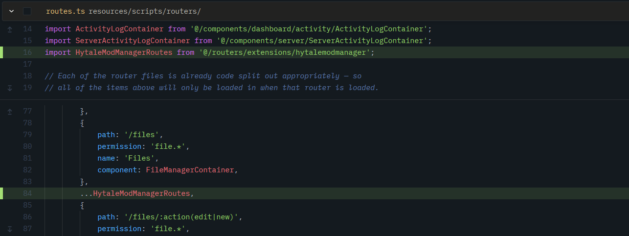The image size is (629, 236).
Task: Expand lines above line 14
Action: (10, 29)
